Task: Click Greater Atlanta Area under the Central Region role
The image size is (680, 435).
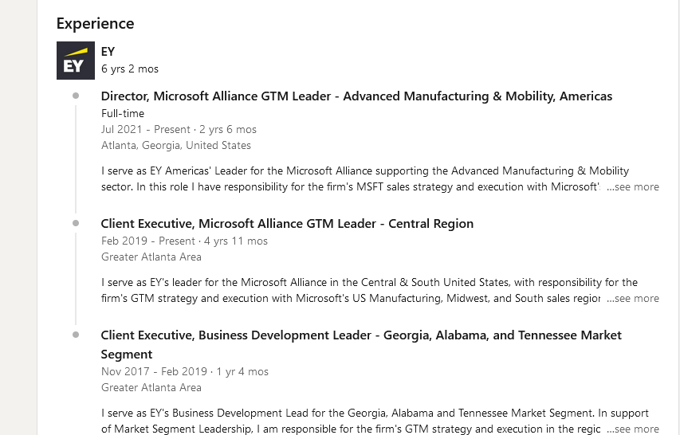Action: (151, 257)
